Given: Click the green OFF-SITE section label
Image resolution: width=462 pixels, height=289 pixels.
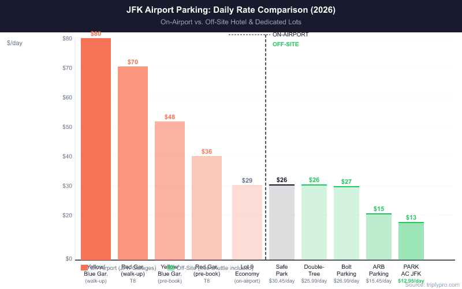Looking at the screenshot, I should tap(286, 44).
